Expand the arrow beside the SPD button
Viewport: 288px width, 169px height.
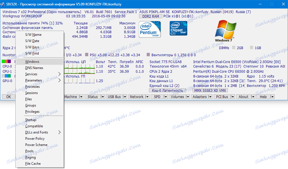tap(165, 97)
